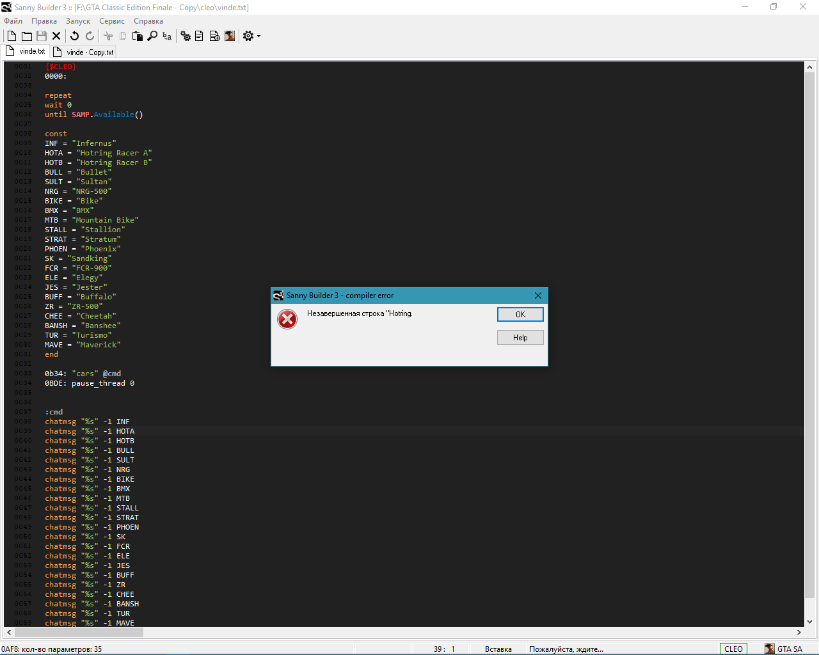Open find and replace icon
819x655 pixels.
click(x=167, y=36)
